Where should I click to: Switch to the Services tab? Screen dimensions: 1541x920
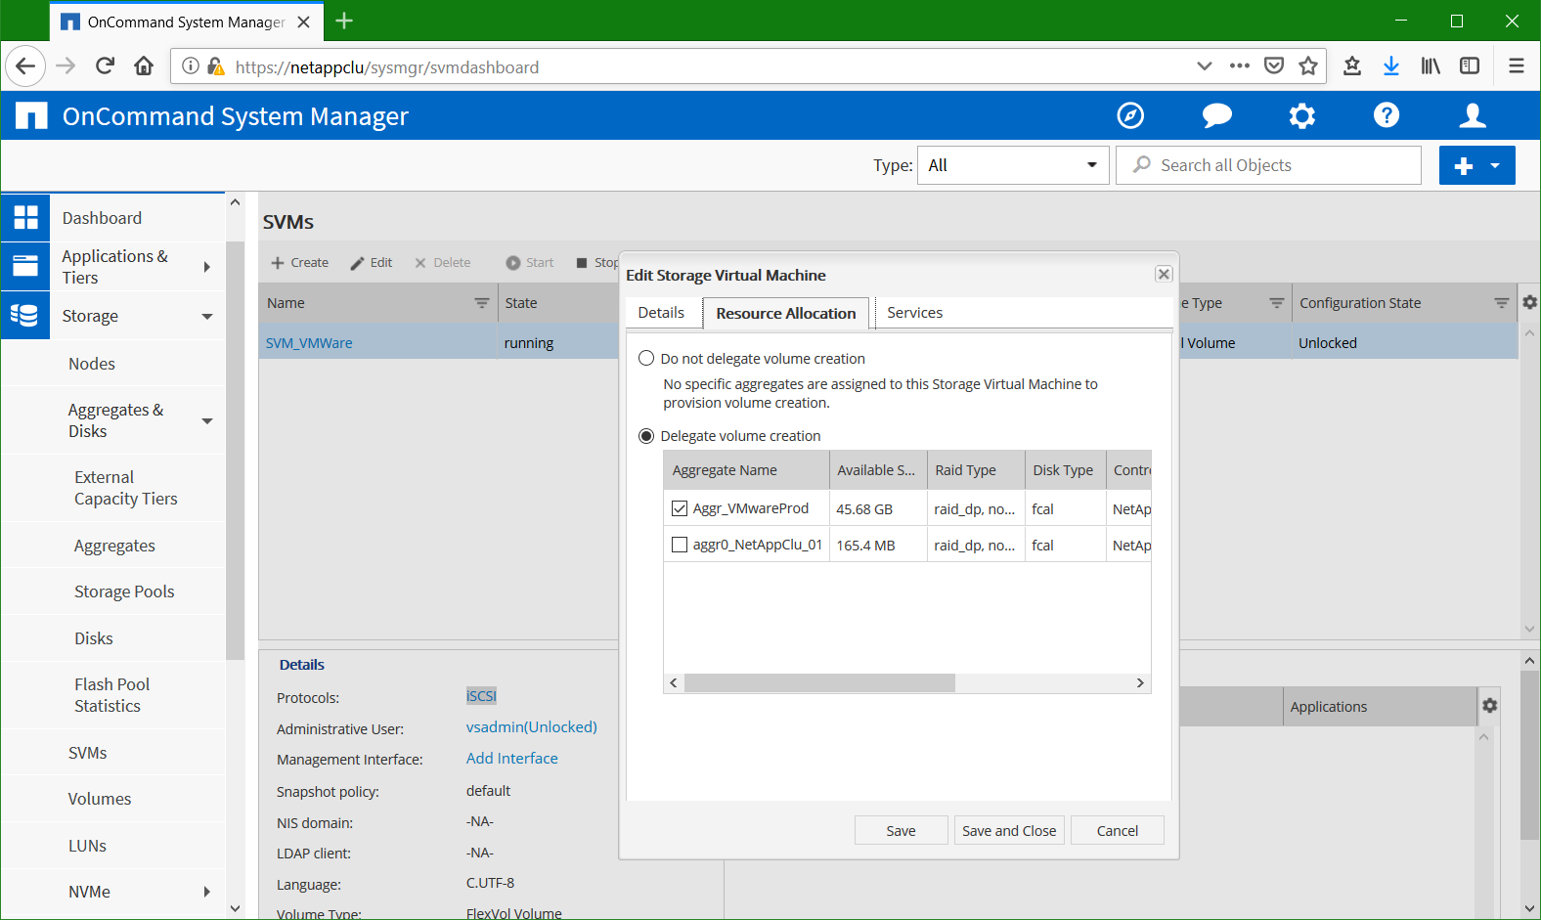click(915, 313)
